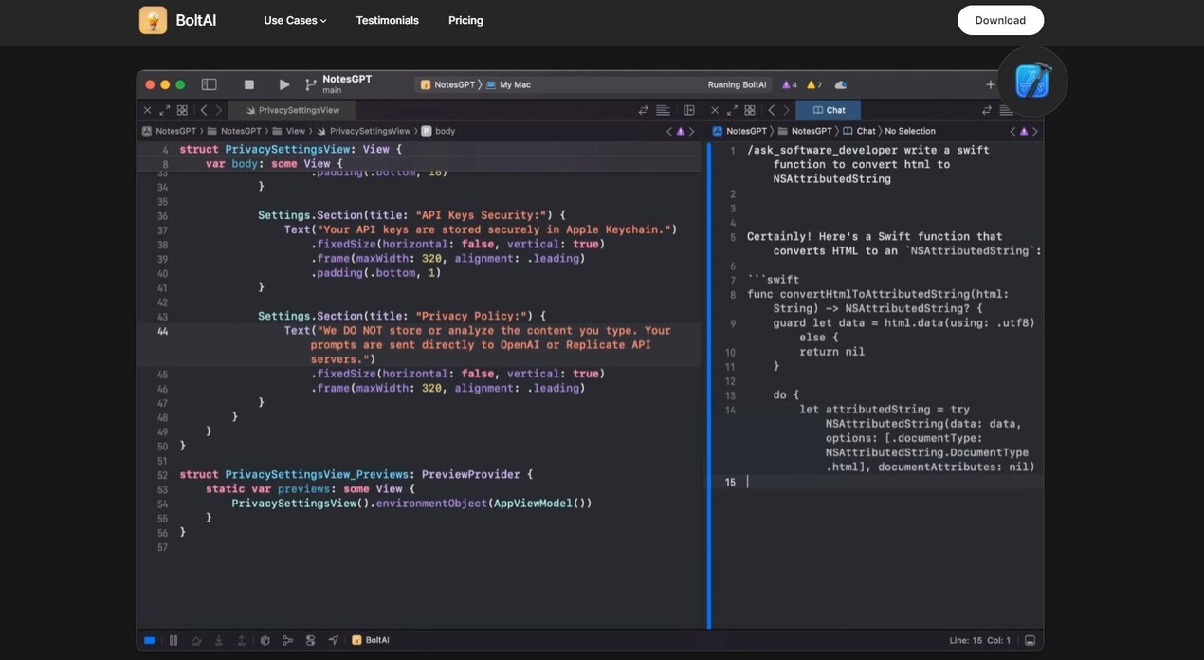
Task: Jump to next issue in left editor
Action: 691,131
